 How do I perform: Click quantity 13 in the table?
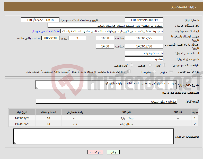(x=48, y=124)
